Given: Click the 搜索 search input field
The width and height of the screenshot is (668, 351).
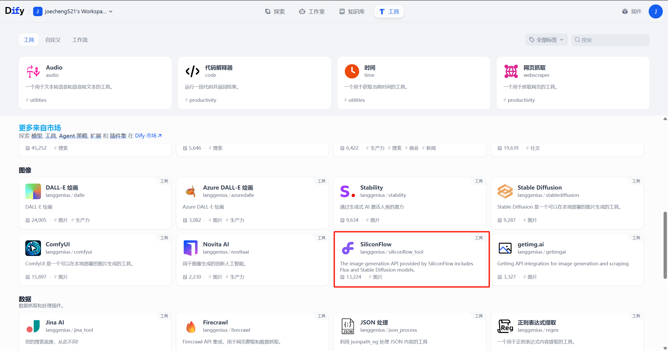Looking at the screenshot, I should click(611, 40).
